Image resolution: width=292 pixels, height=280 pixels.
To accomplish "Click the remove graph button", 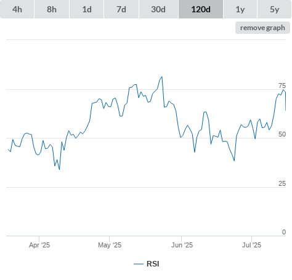I will click(x=262, y=28).
